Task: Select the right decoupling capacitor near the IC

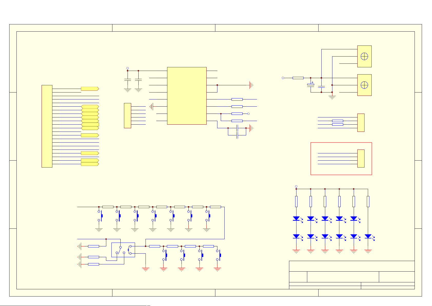Action: 138,80
